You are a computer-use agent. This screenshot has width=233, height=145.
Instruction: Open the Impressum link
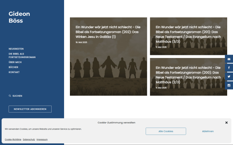pyautogui.click(x=42, y=140)
